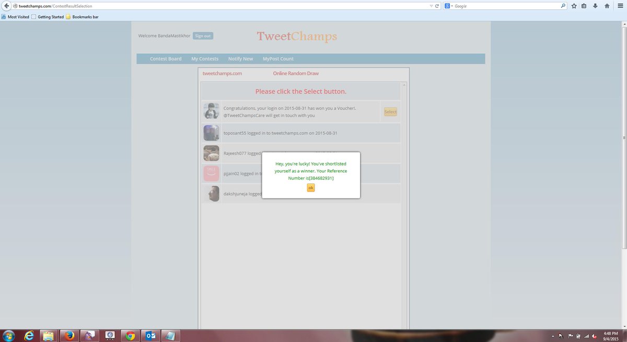Open the Firefox hamburger menu
Image resolution: width=627 pixels, height=342 pixels.
[x=620, y=6]
